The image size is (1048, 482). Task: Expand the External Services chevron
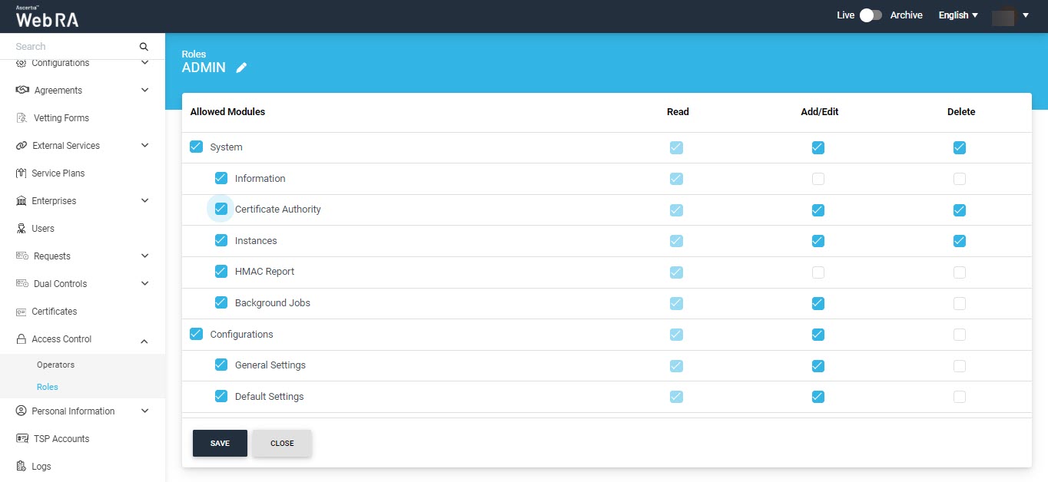tap(144, 145)
